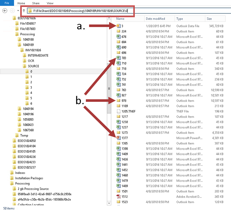Select folder 1040194 in navigation tree

[28, 109]
